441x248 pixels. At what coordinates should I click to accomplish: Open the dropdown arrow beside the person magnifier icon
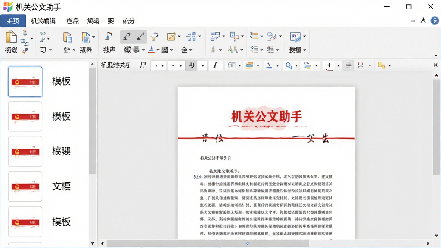tap(280, 36)
